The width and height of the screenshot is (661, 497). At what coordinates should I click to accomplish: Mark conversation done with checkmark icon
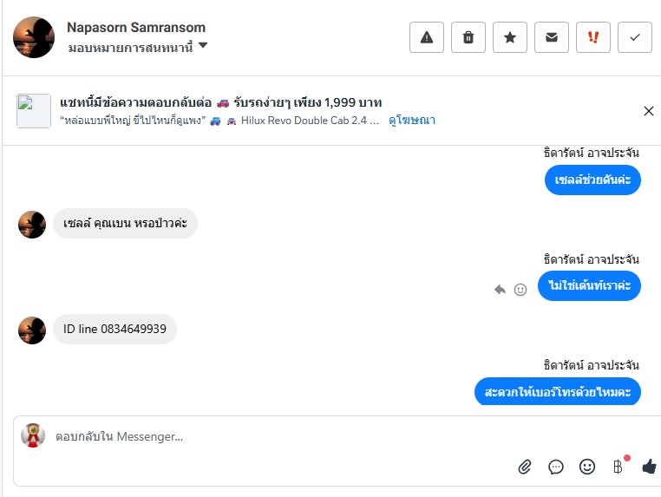(x=635, y=37)
